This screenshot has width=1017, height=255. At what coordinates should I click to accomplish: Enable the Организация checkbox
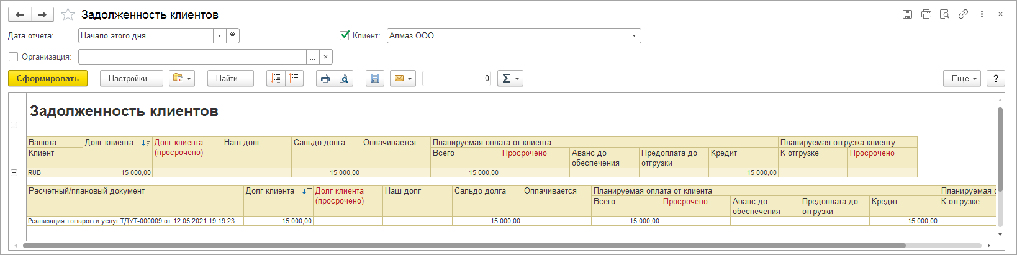click(x=14, y=57)
